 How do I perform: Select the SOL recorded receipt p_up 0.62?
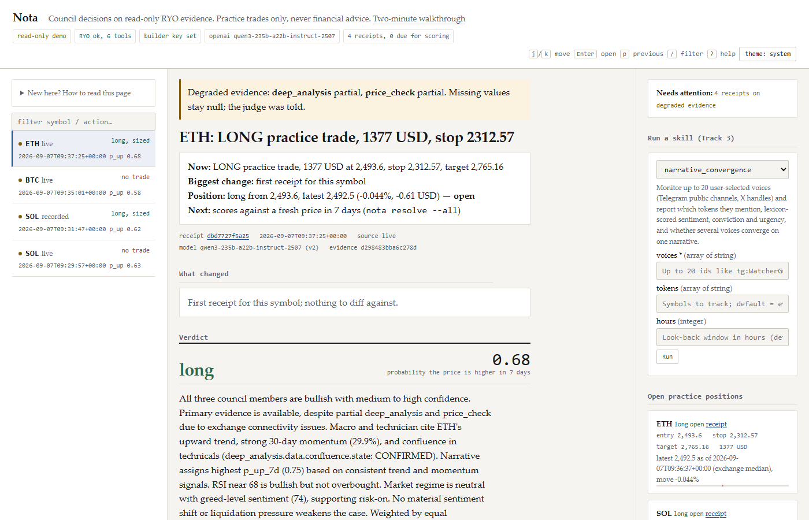coord(83,222)
